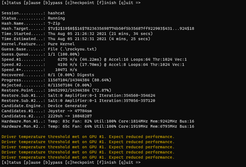Click the Recovered value '0/1 (0.00%) Digests'
246x167 pixels.
click(71, 75)
